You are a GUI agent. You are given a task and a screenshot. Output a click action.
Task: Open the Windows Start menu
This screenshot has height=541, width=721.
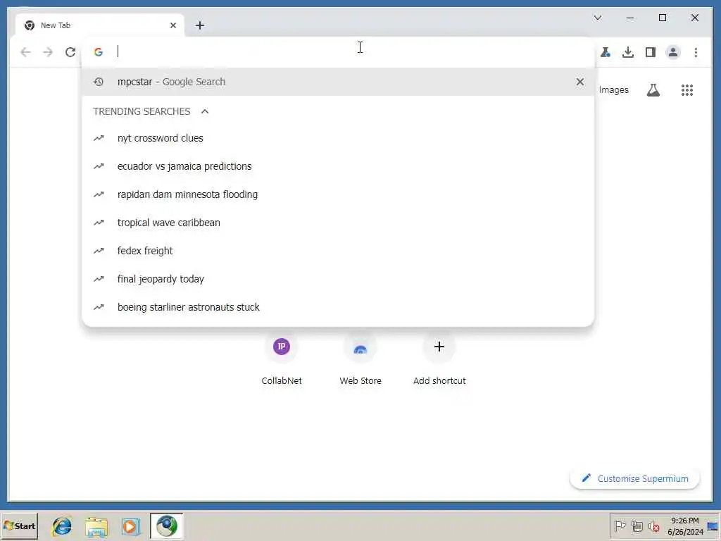tap(19, 526)
